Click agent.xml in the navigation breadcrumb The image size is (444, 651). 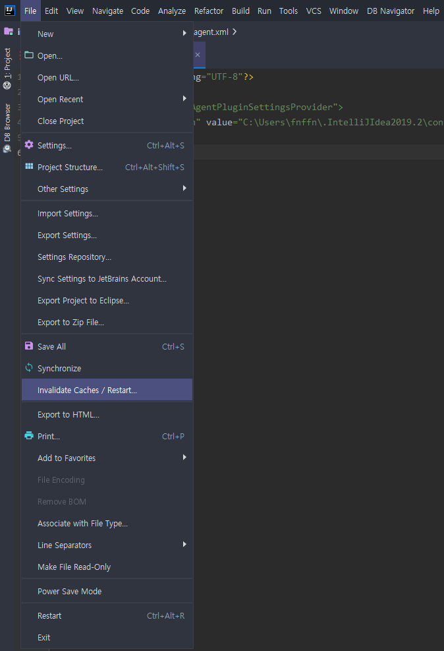[x=211, y=32]
